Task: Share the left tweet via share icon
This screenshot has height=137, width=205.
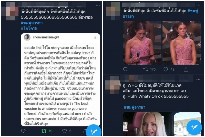Action: (x=85, y=131)
